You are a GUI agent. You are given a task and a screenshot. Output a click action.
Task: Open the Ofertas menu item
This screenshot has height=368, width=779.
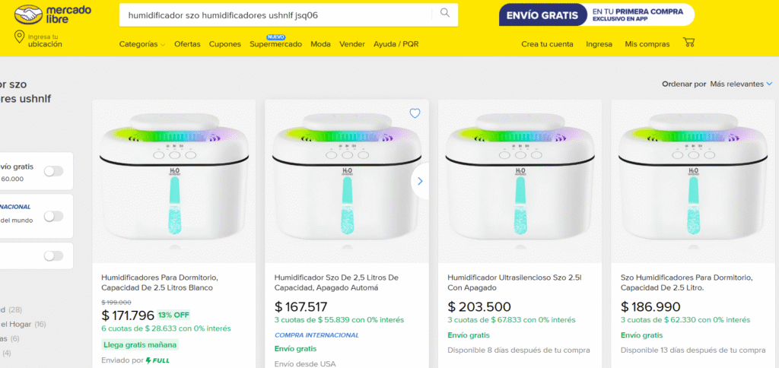click(187, 44)
